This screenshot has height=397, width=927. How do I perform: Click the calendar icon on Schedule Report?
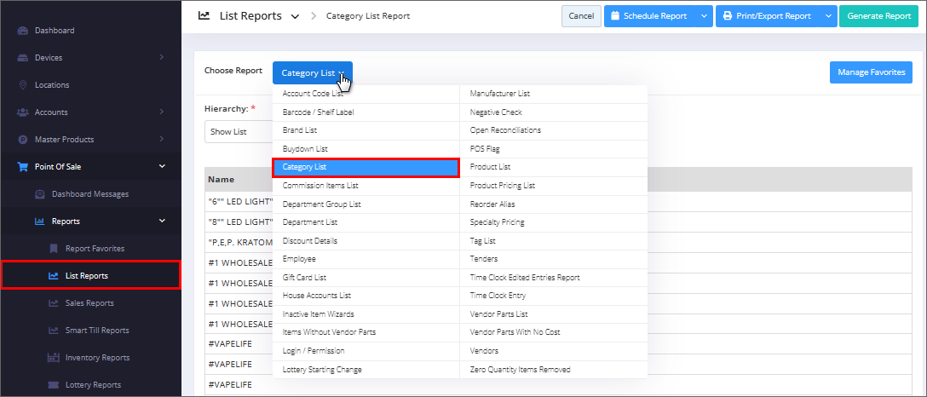tap(615, 16)
